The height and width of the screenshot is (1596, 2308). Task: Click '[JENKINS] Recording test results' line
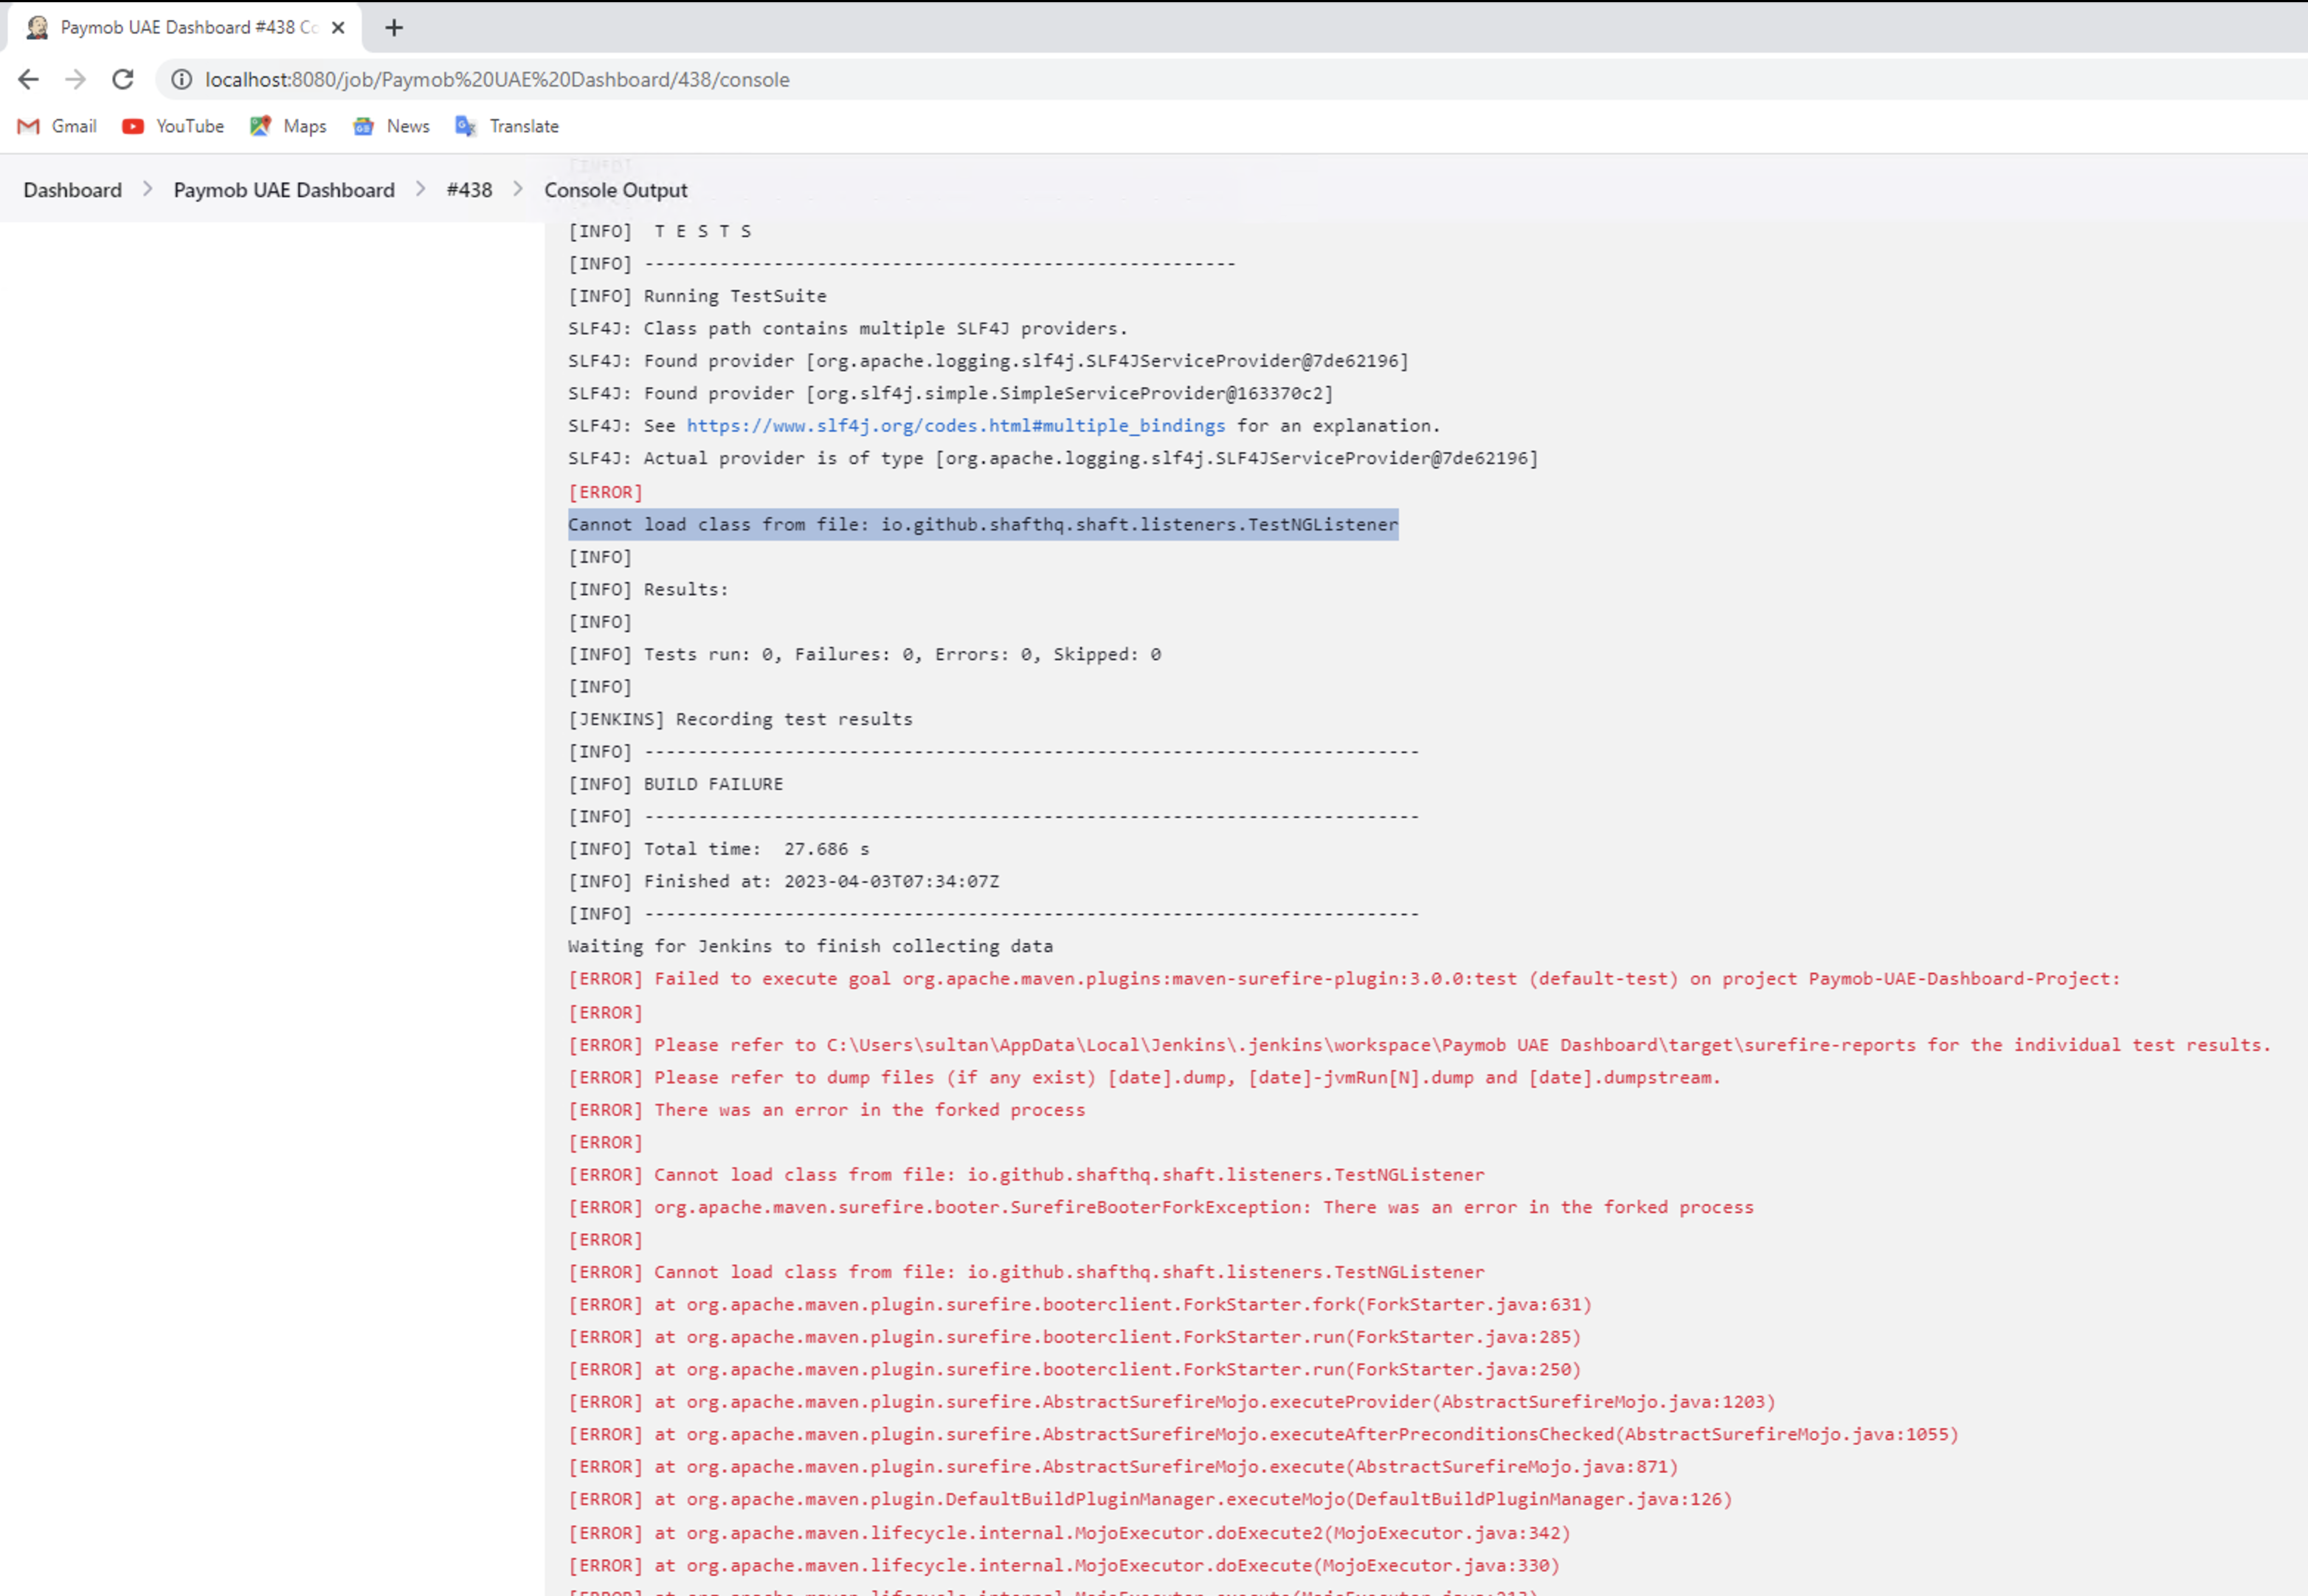click(740, 719)
